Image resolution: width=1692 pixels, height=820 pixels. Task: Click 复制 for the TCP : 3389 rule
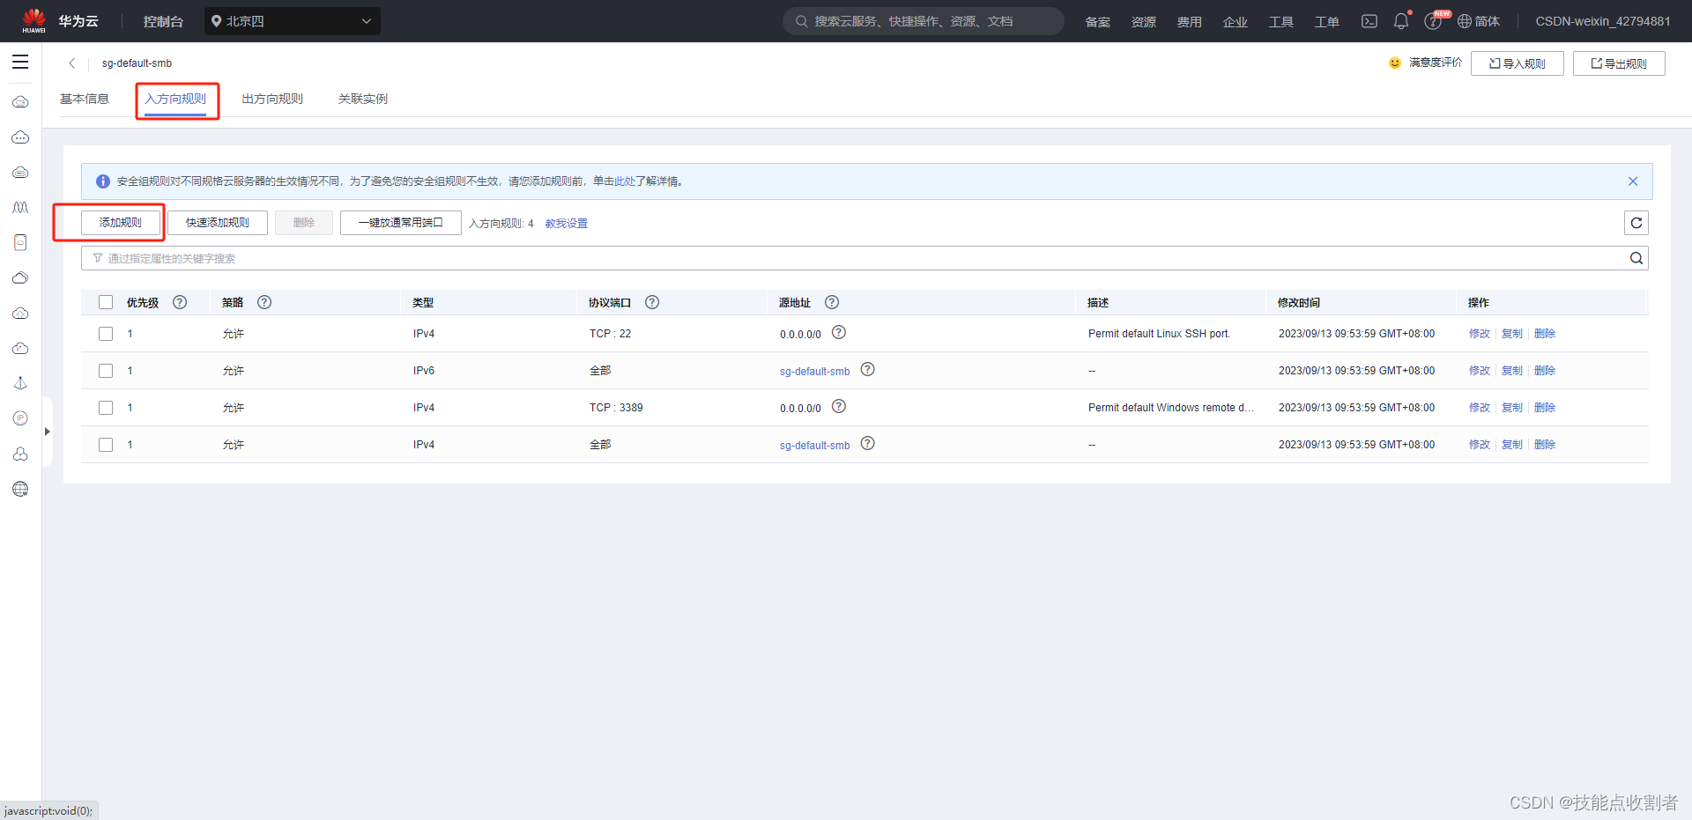1512,408
